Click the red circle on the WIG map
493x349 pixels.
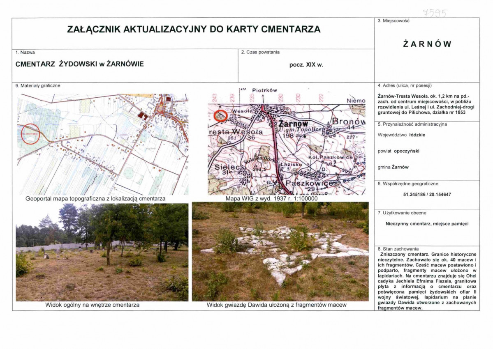pos(220,116)
